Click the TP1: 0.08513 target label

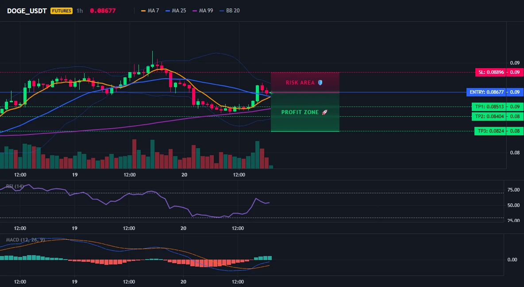pyautogui.click(x=489, y=107)
